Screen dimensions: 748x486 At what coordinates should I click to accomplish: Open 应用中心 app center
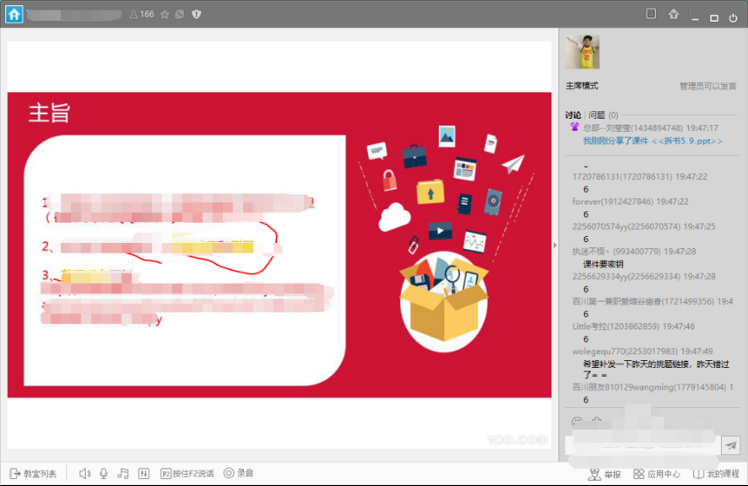click(x=656, y=474)
